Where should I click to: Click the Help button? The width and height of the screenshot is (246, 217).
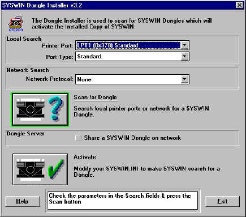click(23, 201)
